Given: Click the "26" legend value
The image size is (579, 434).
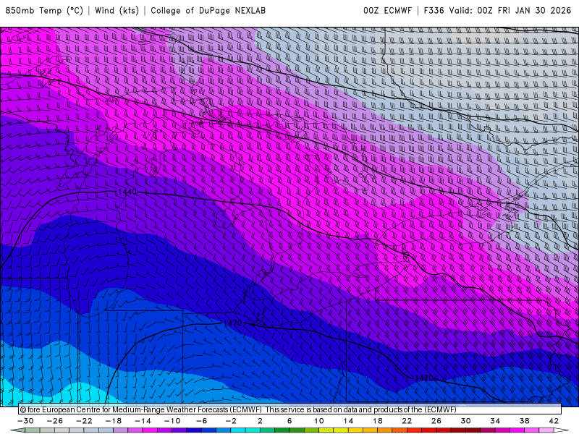Looking at the screenshot, I should (x=436, y=421).
